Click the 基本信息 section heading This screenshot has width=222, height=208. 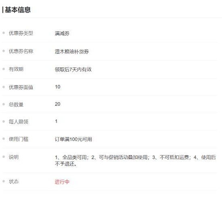click(x=17, y=10)
